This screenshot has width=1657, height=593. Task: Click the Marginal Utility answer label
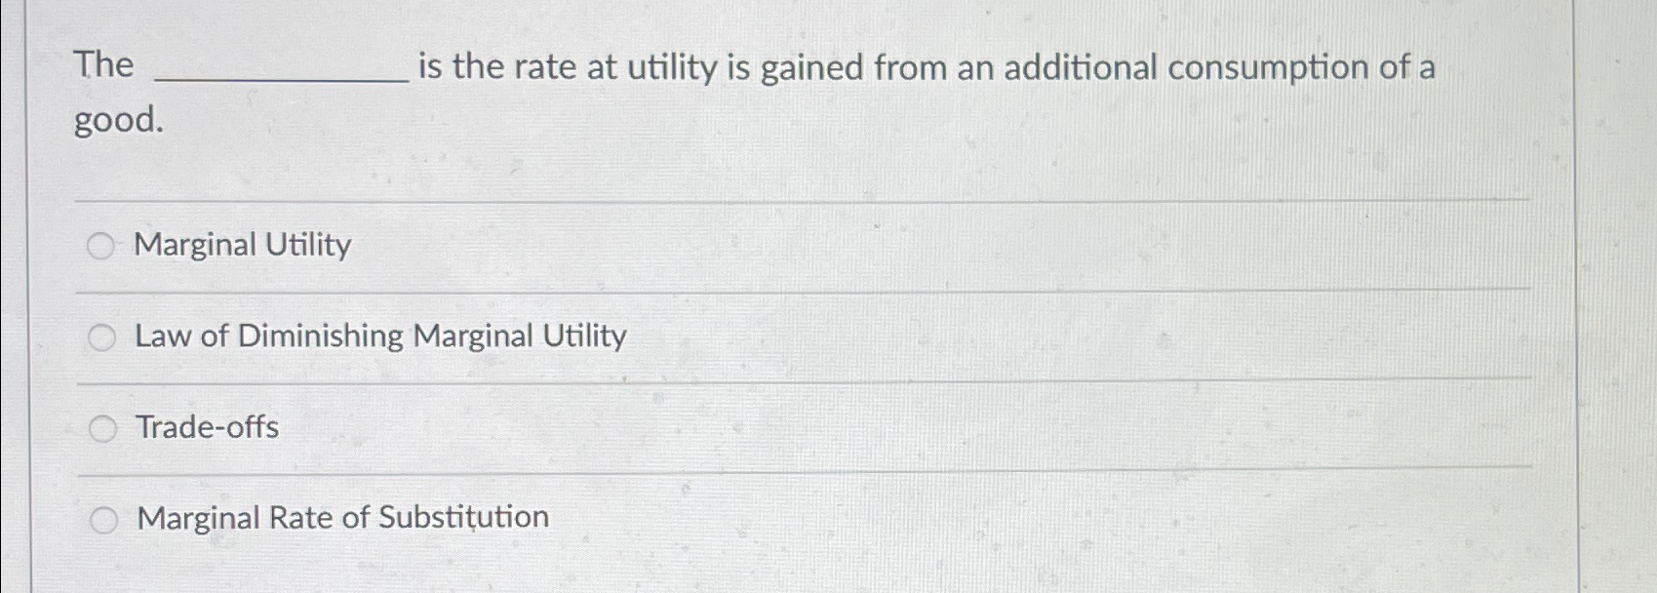point(242,246)
